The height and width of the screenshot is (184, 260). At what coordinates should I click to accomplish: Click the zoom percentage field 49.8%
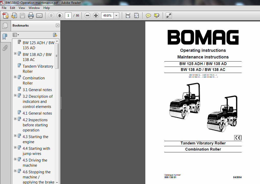coord(108,16)
